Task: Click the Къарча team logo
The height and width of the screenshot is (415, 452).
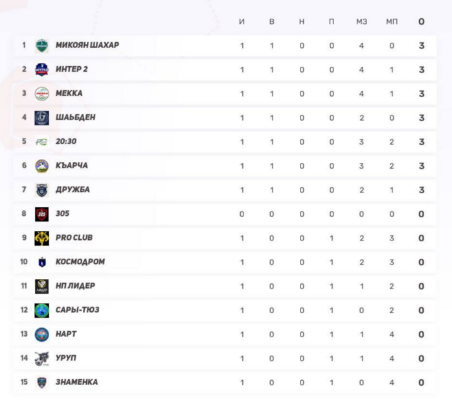Action: 41,165
